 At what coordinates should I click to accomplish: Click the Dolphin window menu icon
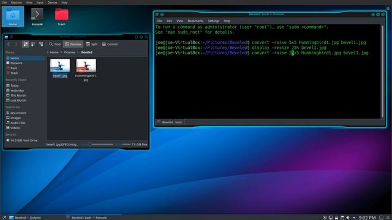point(7,37)
